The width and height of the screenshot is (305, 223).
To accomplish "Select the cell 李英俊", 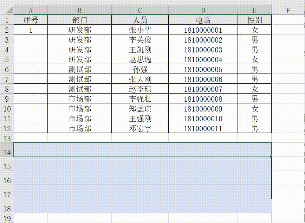I will pos(140,39).
